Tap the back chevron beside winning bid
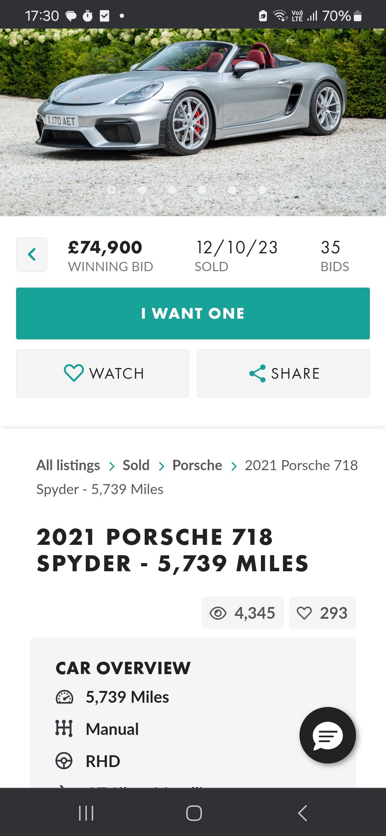Screen dimensions: 386x836 (x=31, y=254)
